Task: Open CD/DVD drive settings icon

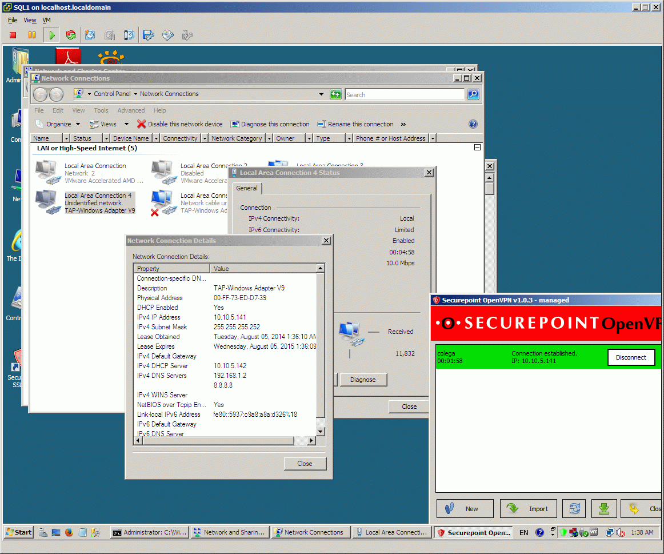Action: coord(168,35)
